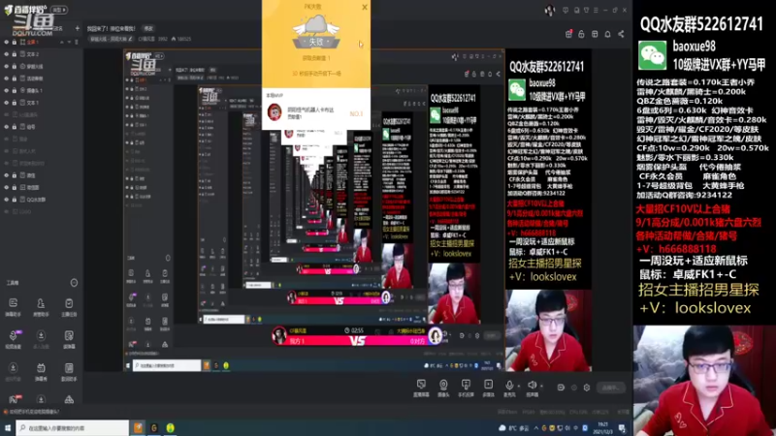Open the red gift icon top right

tap(568, 34)
